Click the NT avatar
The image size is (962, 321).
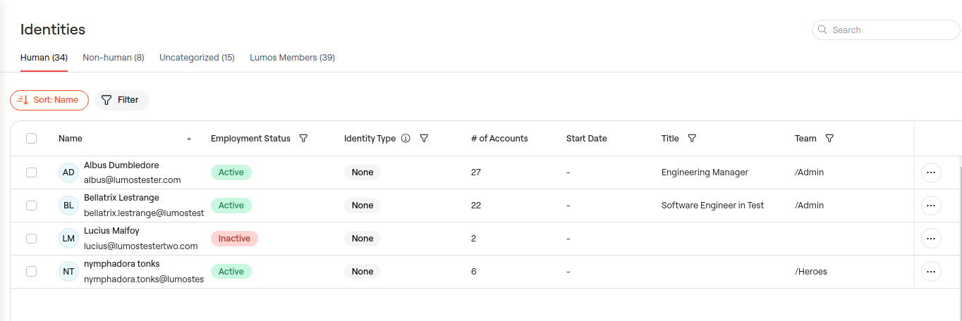coord(68,272)
